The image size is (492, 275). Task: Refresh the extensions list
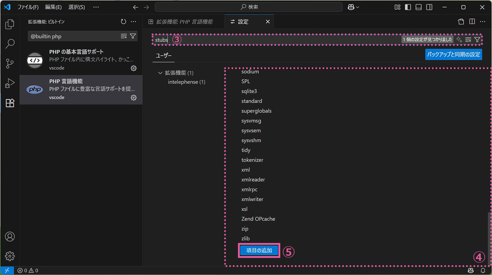pyautogui.click(x=124, y=22)
